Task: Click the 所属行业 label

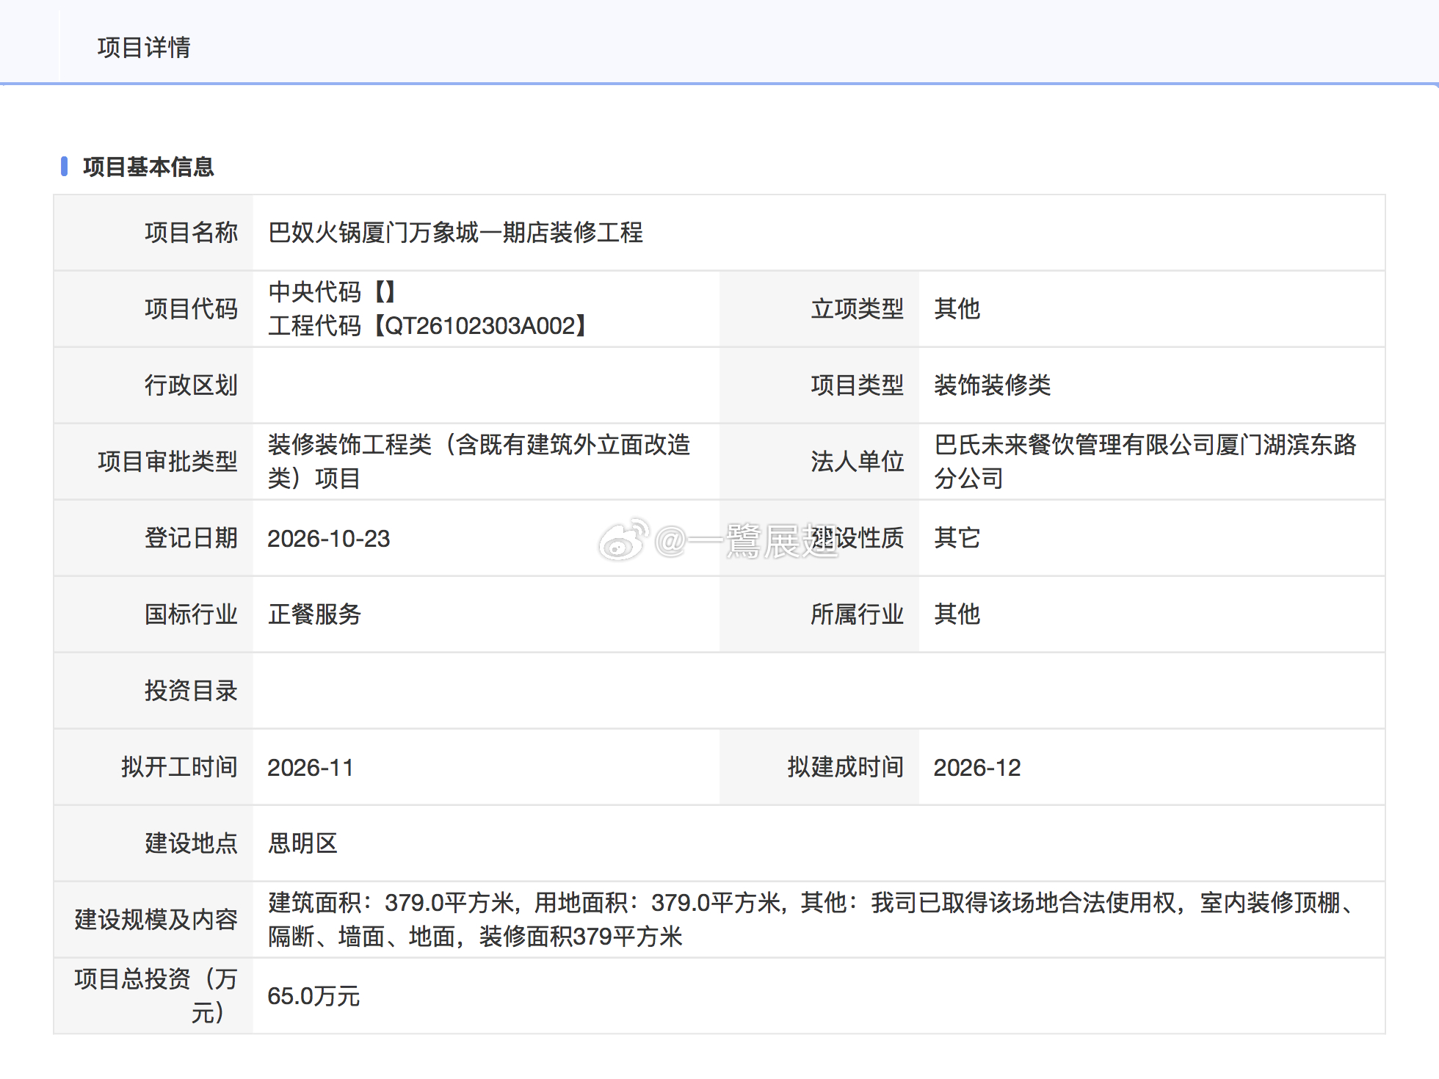Action: 857,614
